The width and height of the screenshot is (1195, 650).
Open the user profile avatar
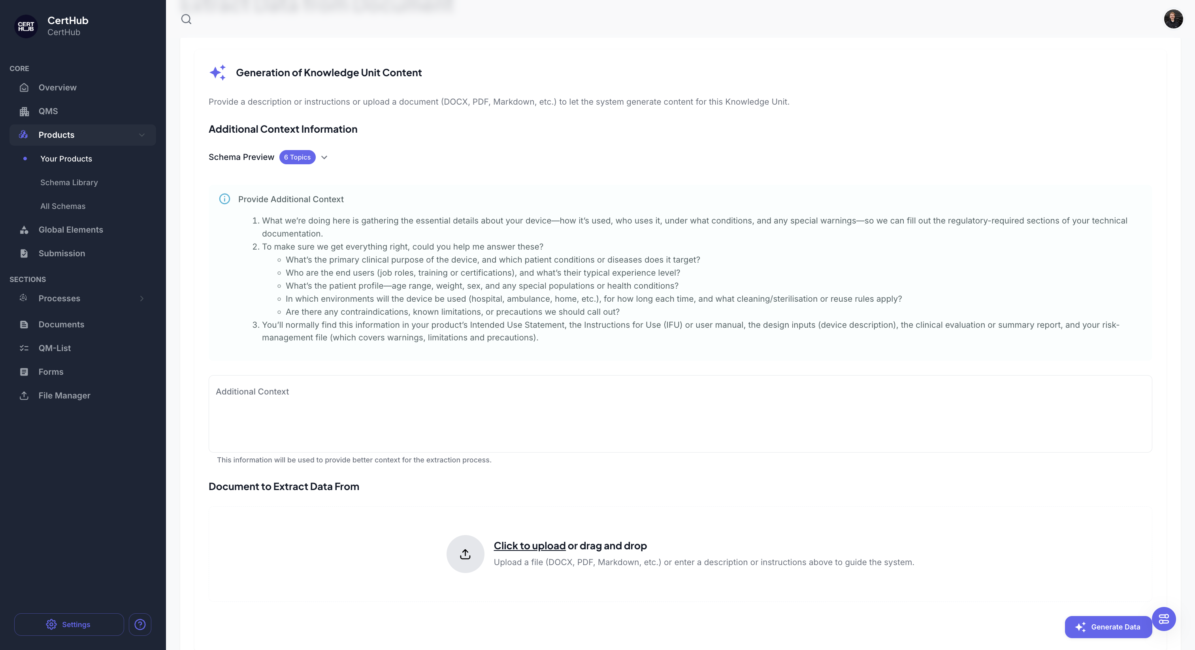(1173, 19)
